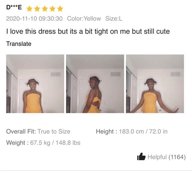Click the fourth yellow rating star
This screenshot has height=173, width=192.
52,9
